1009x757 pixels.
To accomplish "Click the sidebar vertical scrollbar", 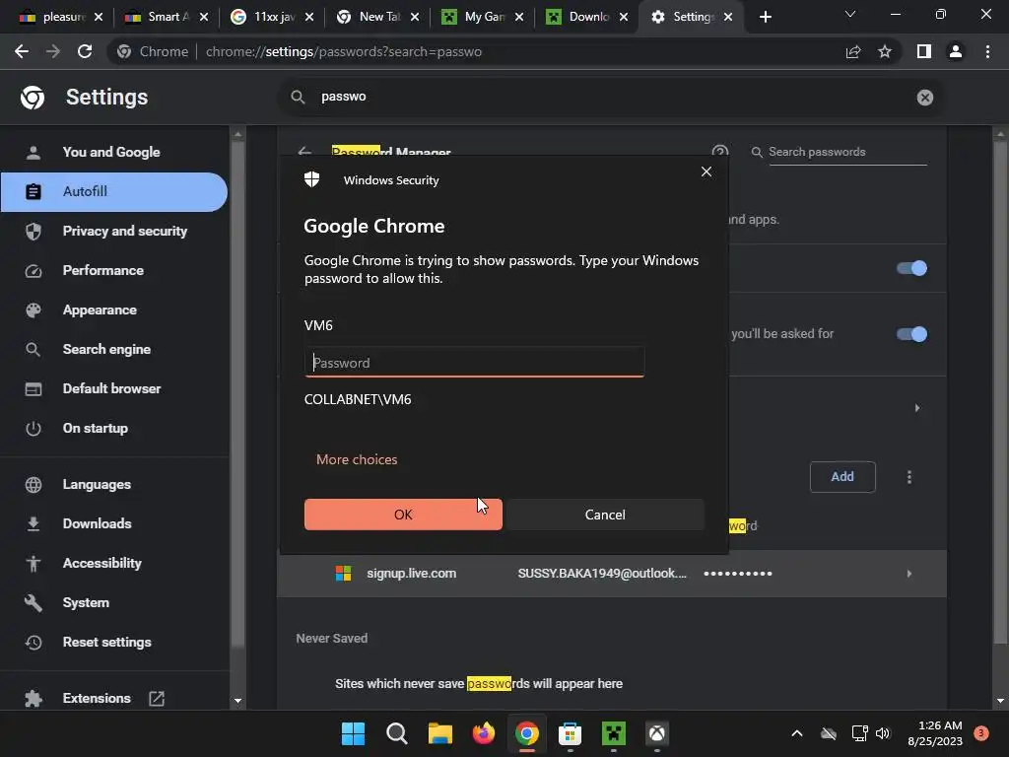I will (237, 392).
